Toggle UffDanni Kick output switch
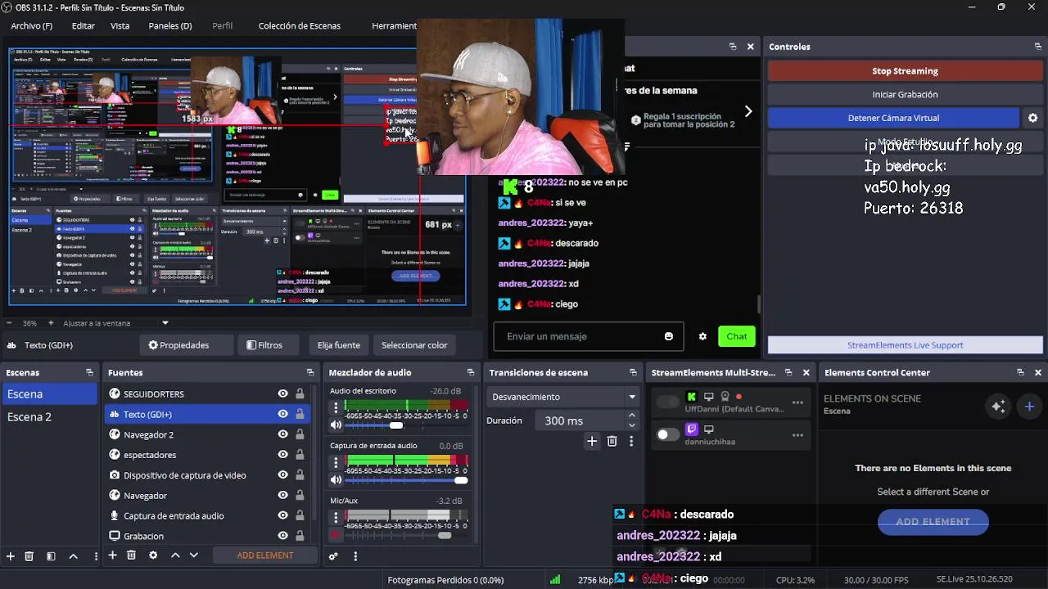 tap(668, 402)
